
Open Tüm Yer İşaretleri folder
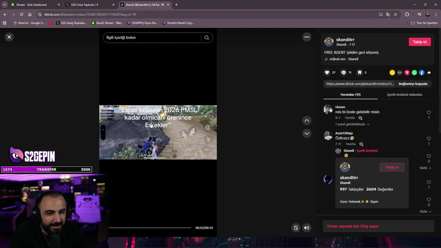(424, 23)
